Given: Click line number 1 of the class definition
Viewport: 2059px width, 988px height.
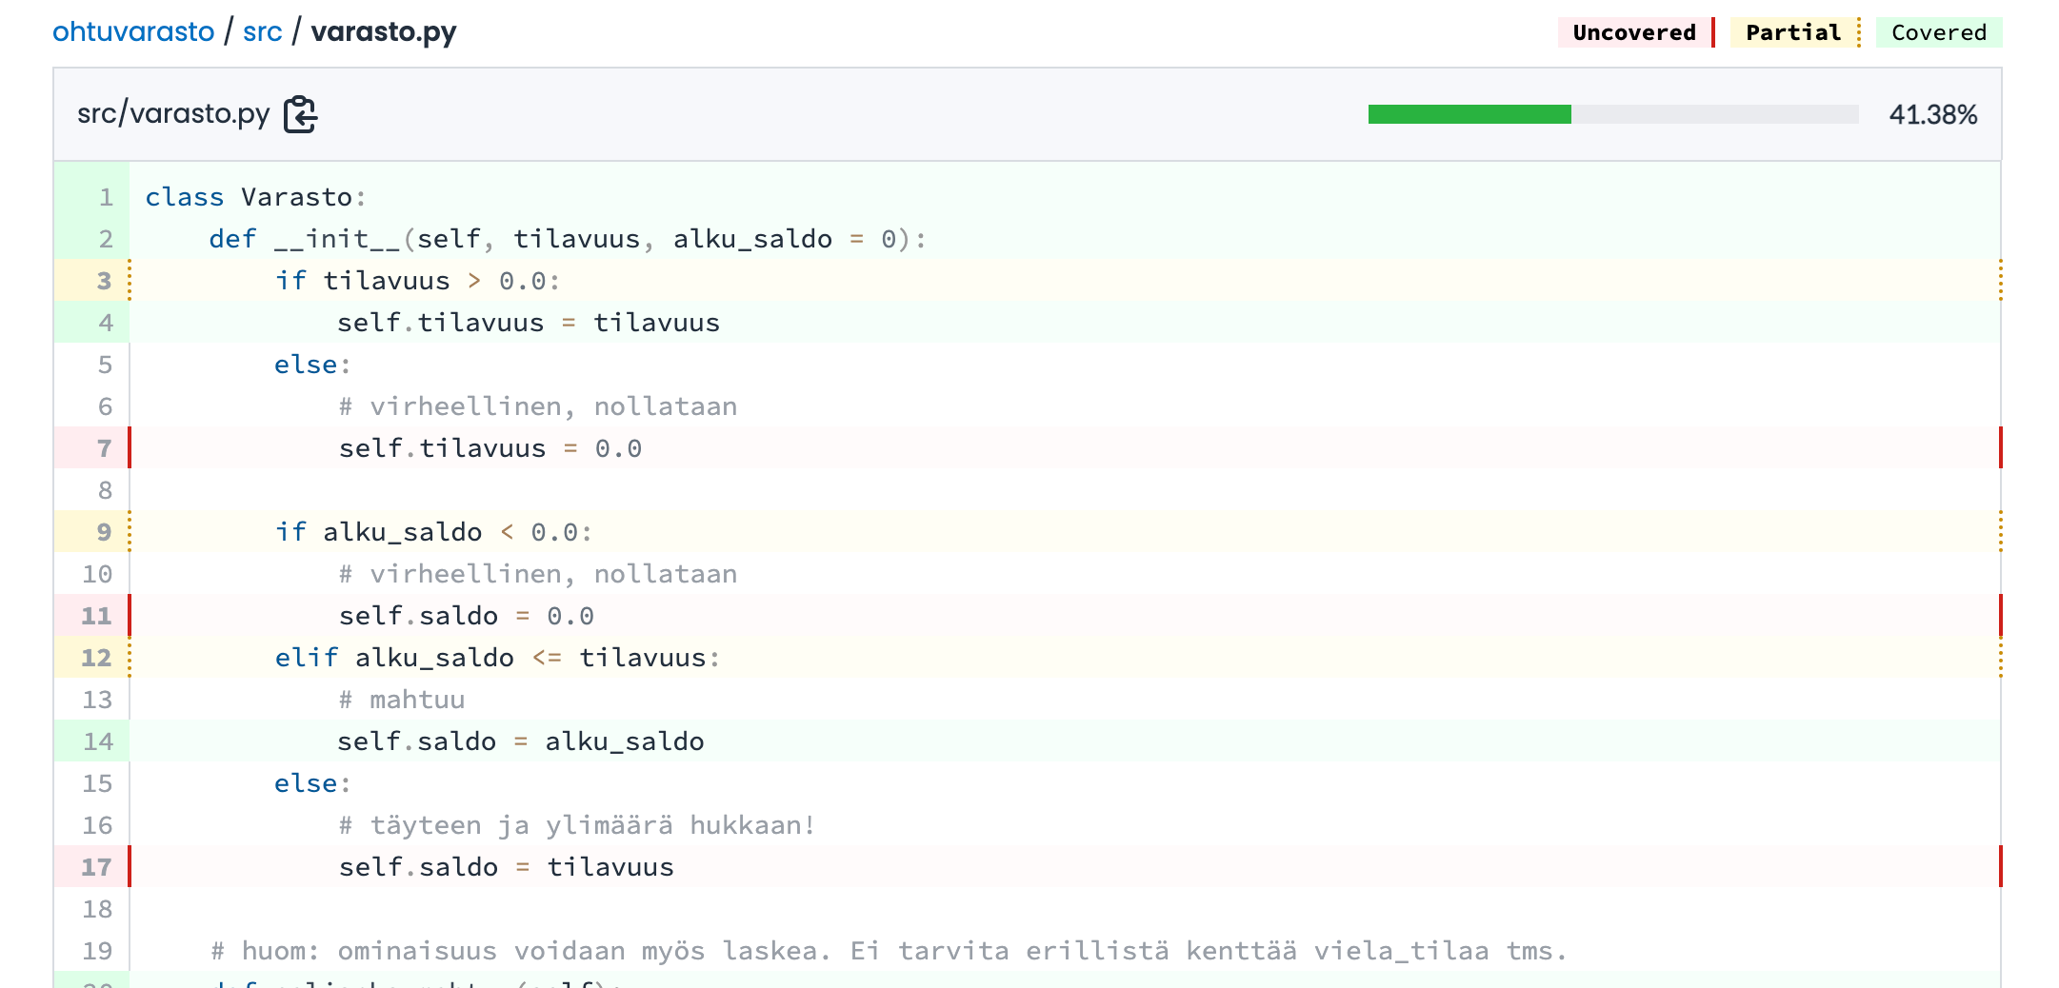Looking at the screenshot, I should tap(106, 197).
